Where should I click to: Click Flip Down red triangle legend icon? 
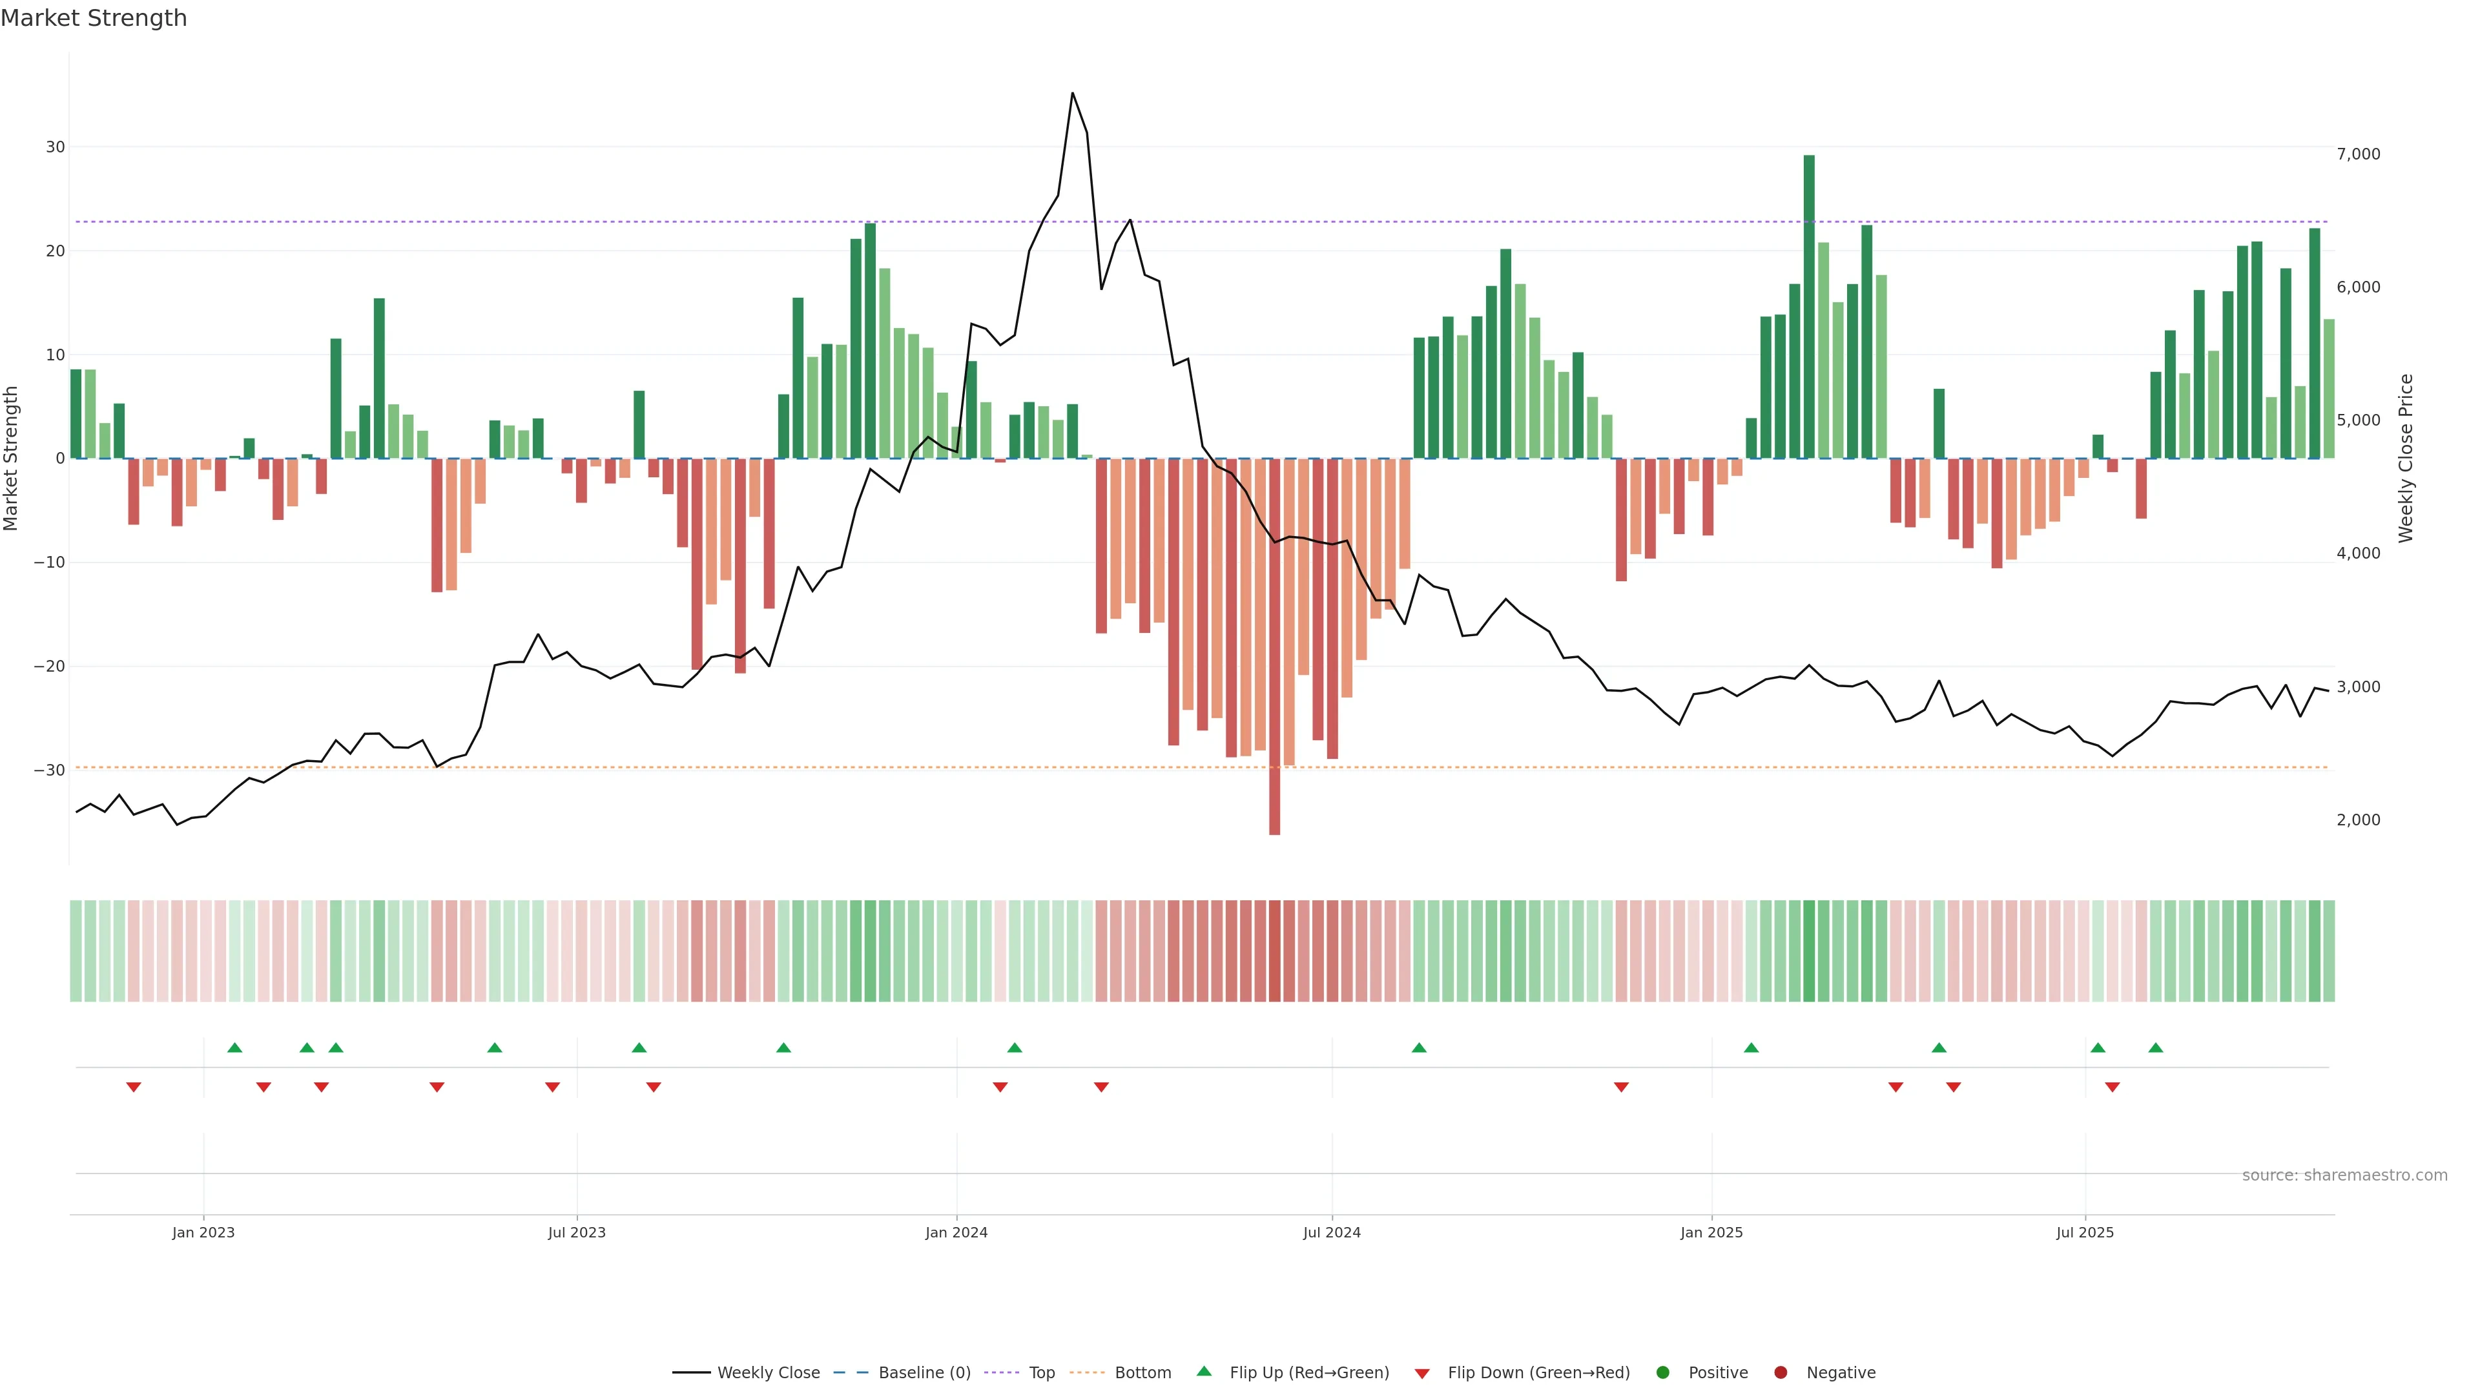tap(1422, 1374)
